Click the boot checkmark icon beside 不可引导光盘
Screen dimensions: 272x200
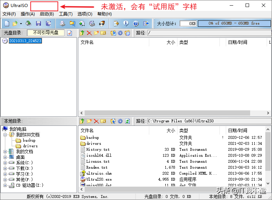(x=69, y=33)
